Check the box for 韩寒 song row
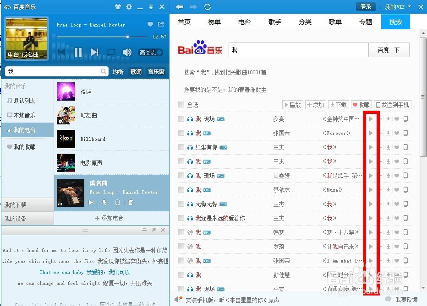The image size is (427, 306). (x=181, y=232)
